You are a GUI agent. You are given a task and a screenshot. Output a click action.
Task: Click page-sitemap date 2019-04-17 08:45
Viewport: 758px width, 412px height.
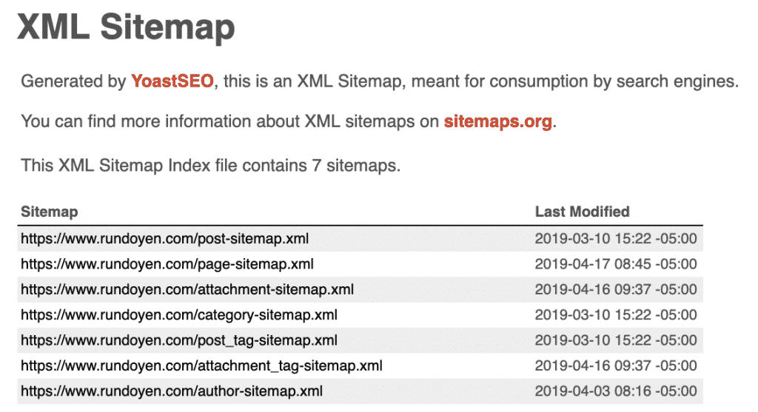click(x=615, y=264)
